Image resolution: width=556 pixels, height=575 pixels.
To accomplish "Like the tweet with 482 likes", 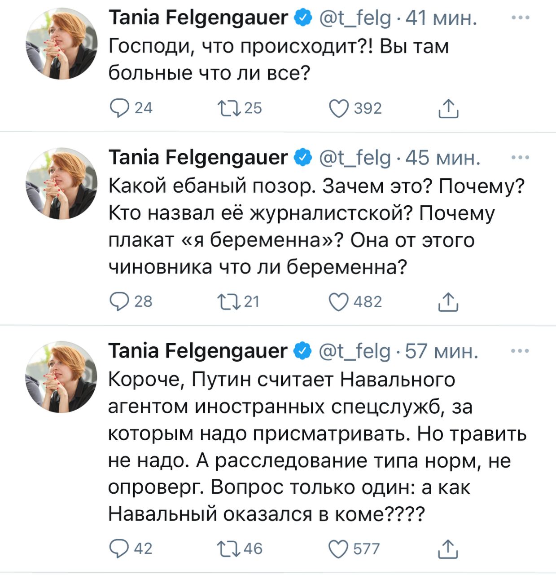I will [339, 302].
